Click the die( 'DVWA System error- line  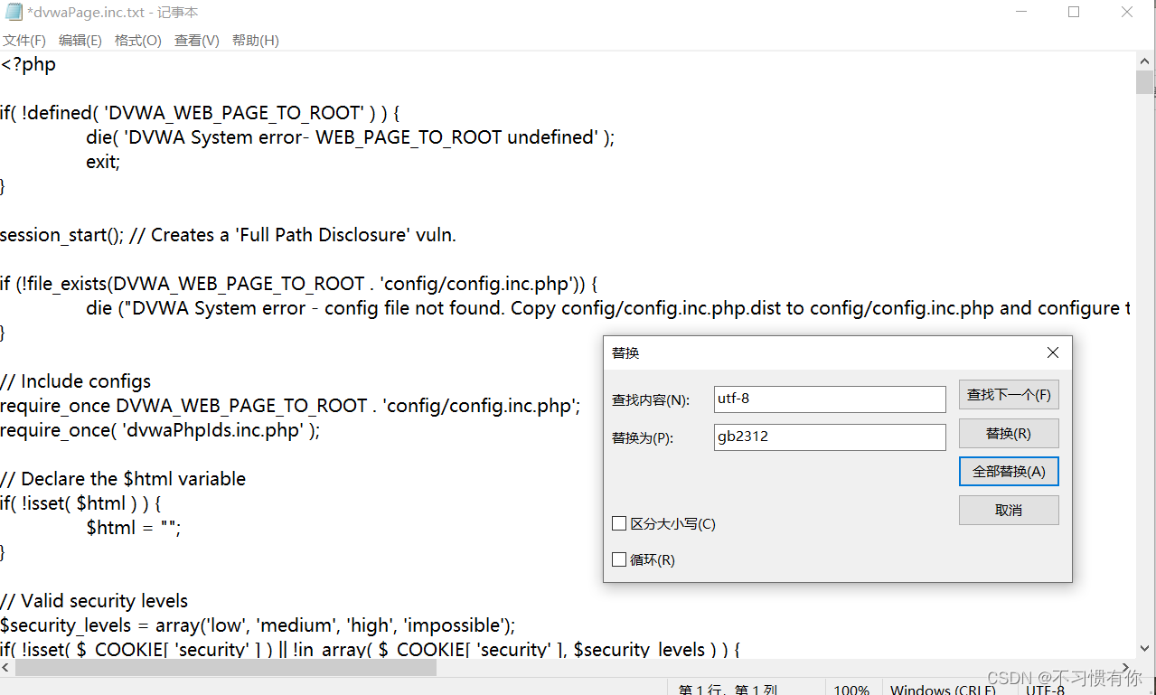[351, 137]
